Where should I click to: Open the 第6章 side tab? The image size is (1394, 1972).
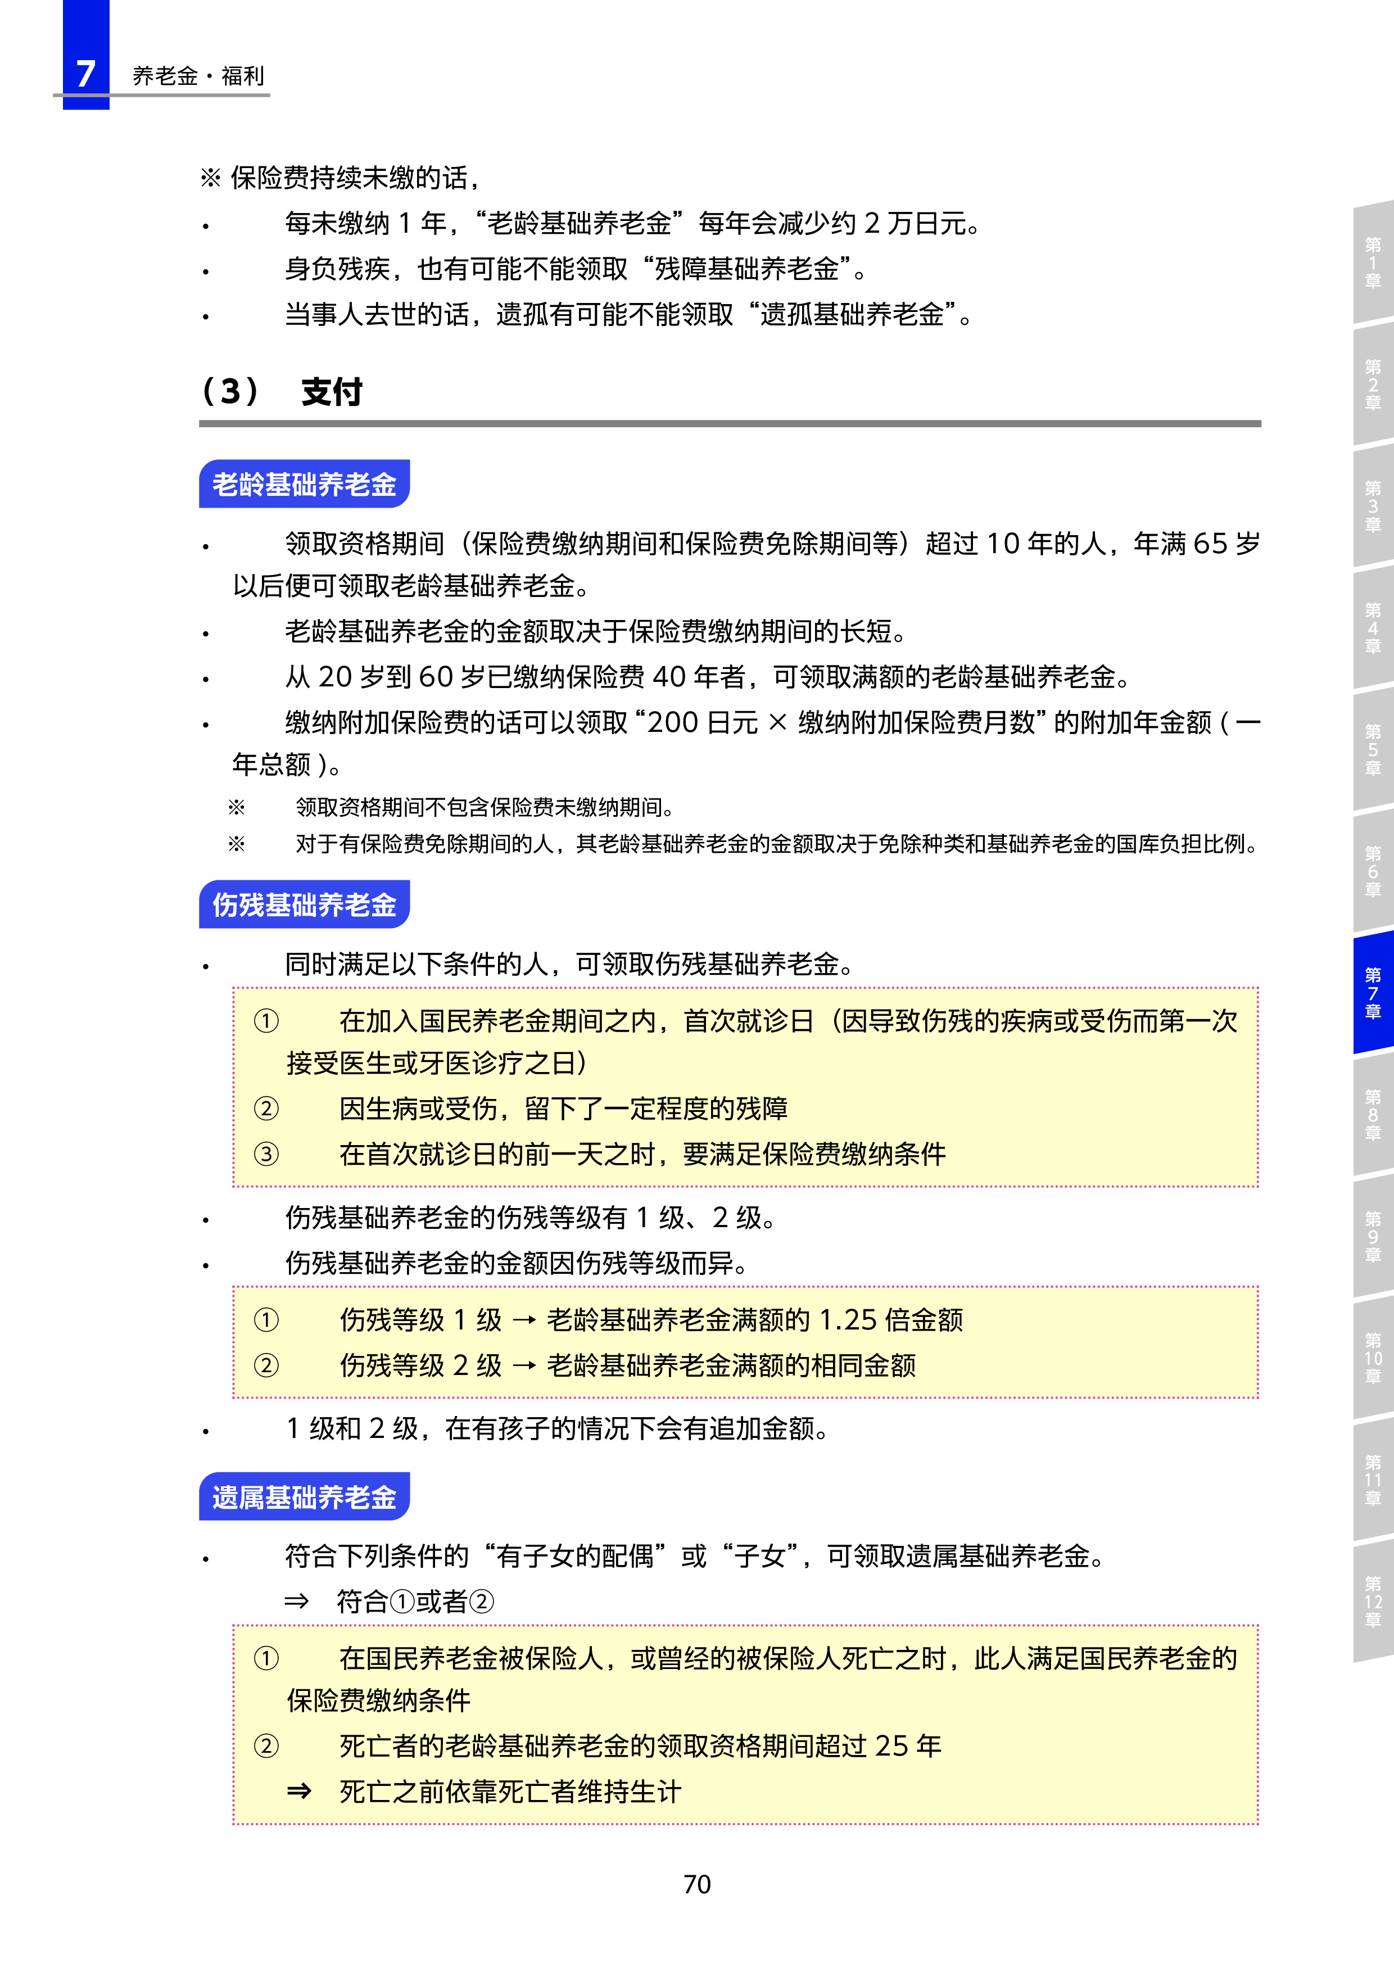click(x=1373, y=872)
